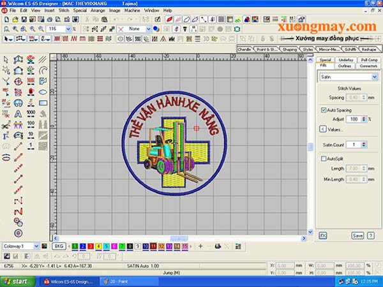This screenshot has height=287, width=383.
Task: Open the Colorway 1 dropdown
Action: click(36, 246)
